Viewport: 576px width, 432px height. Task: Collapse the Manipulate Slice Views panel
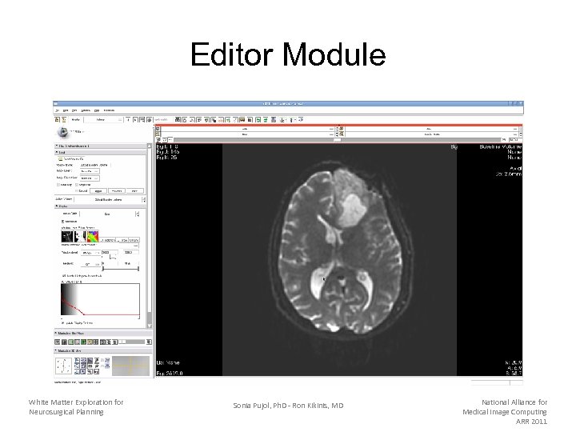[103, 333]
